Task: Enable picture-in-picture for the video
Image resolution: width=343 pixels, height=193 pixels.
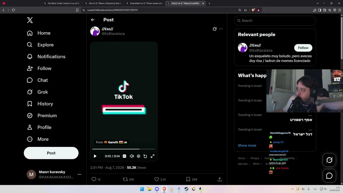Action: coord(145,156)
